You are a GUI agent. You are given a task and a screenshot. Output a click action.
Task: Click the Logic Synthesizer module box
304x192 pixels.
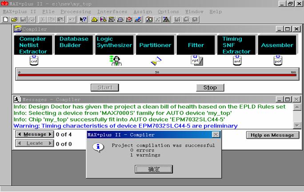(114, 45)
